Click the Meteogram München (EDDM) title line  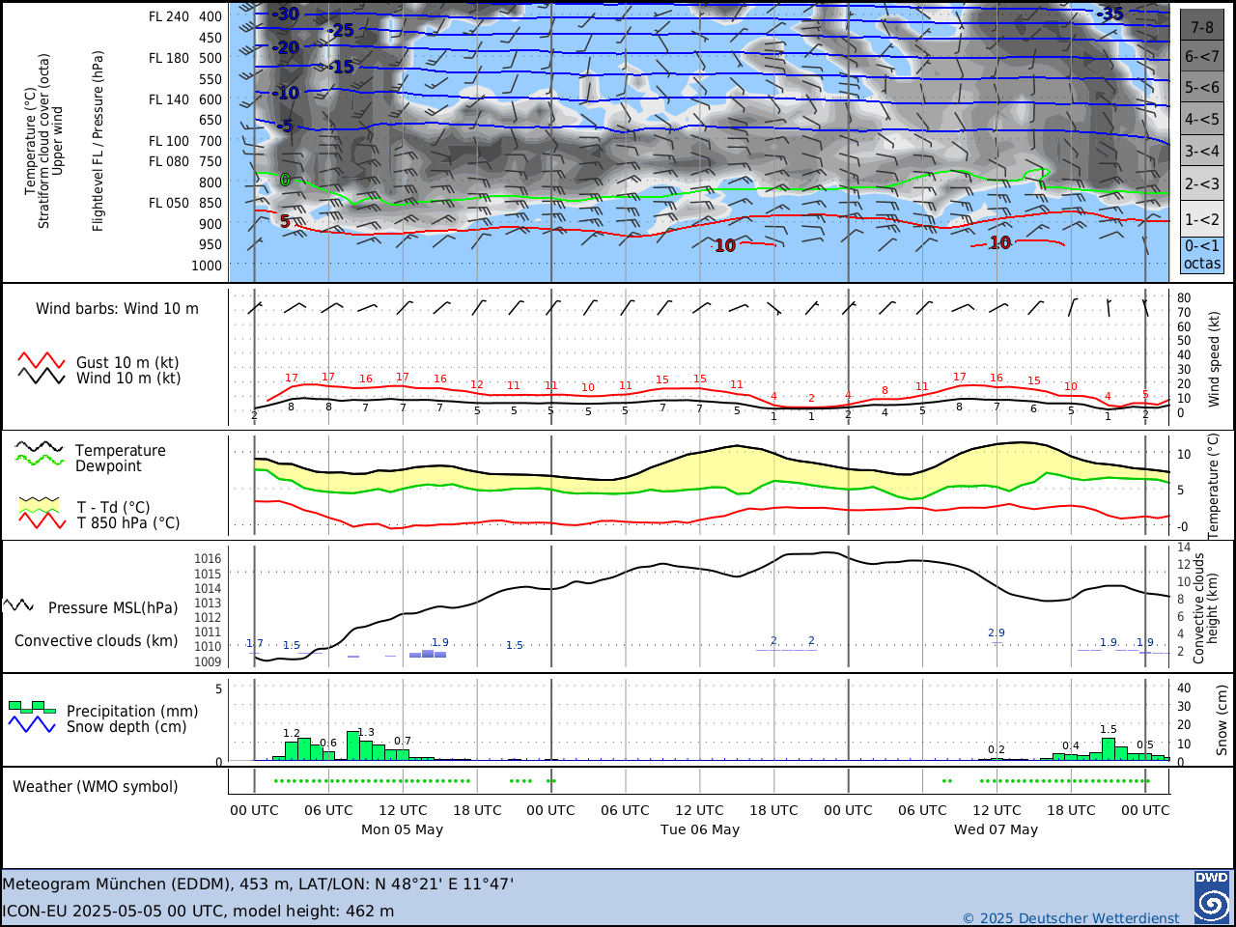[258, 884]
